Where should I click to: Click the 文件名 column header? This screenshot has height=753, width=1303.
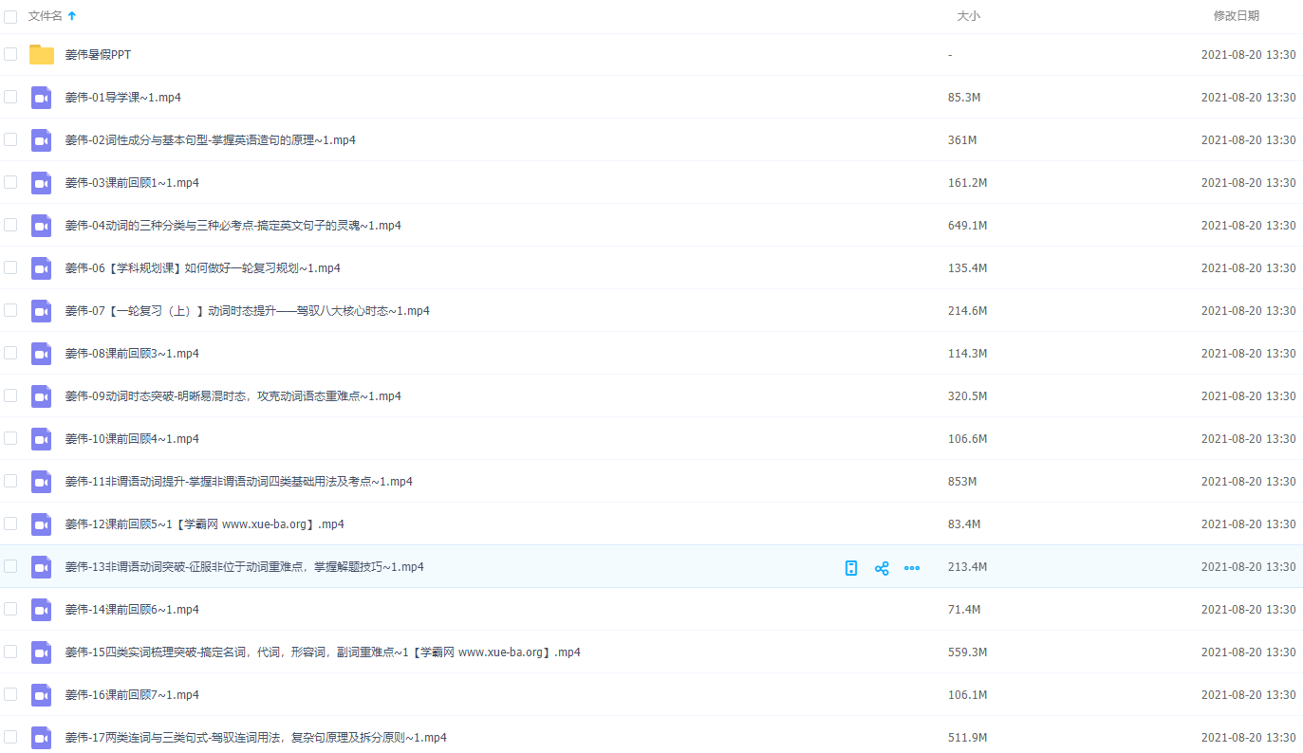pyautogui.click(x=46, y=16)
